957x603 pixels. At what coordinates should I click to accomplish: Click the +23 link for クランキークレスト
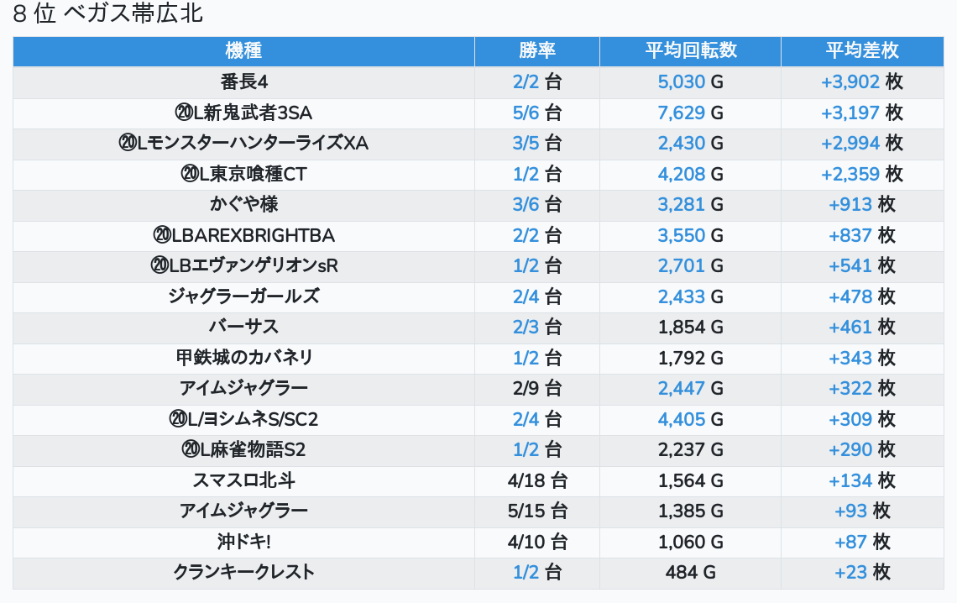click(x=850, y=572)
